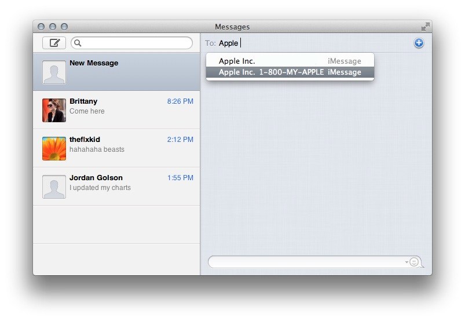Click the blue add contact plus button
This screenshot has width=465, height=321.
pyautogui.click(x=419, y=43)
